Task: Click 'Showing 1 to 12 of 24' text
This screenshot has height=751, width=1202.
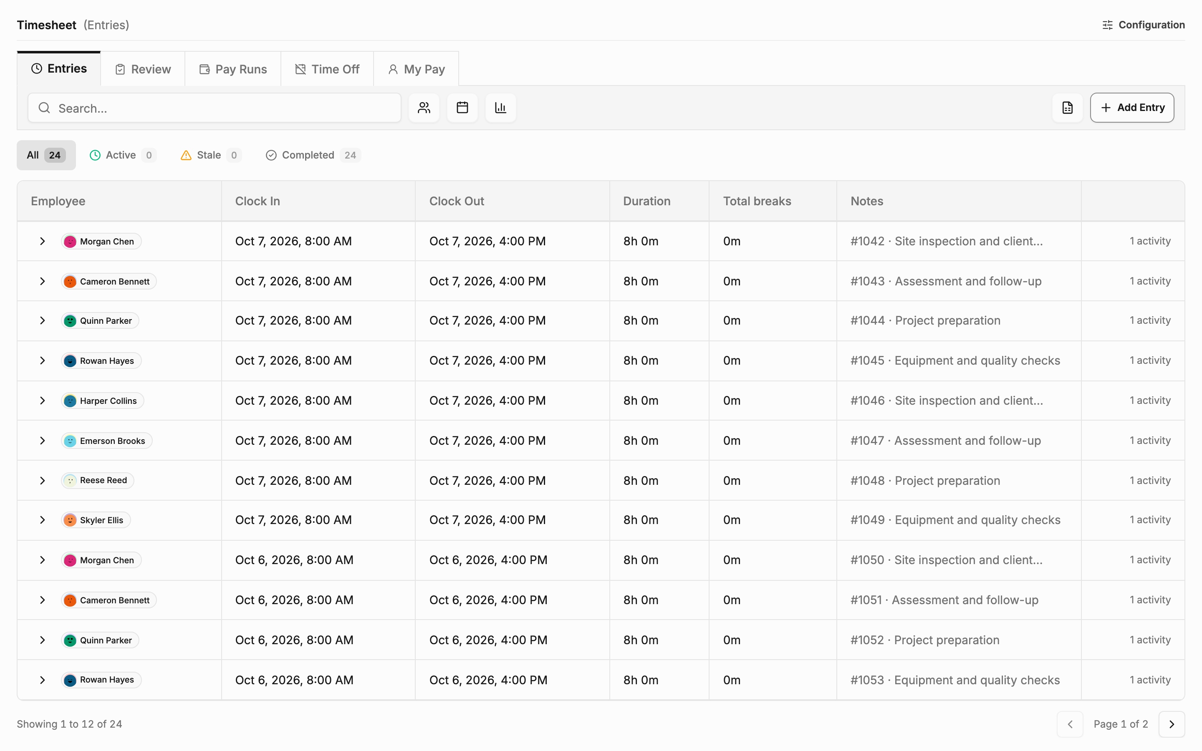Action: point(70,724)
